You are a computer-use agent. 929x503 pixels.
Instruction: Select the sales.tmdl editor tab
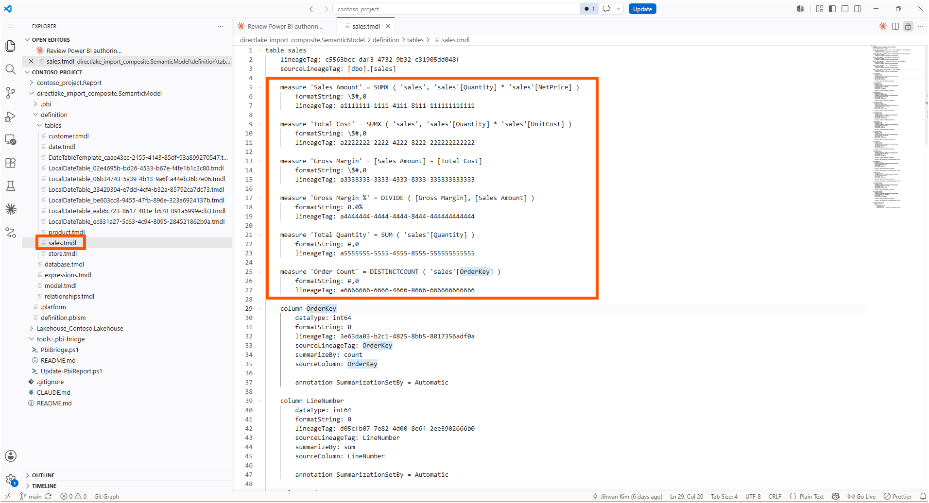click(x=366, y=27)
